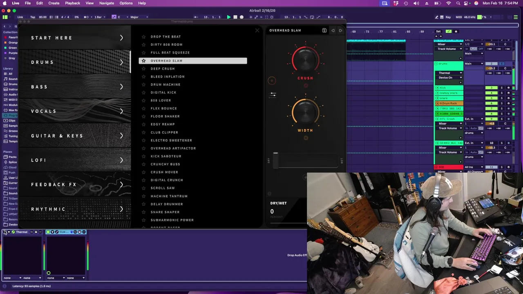Click the Record button in Live transport
This screenshot has height=294, width=523.
(x=241, y=17)
